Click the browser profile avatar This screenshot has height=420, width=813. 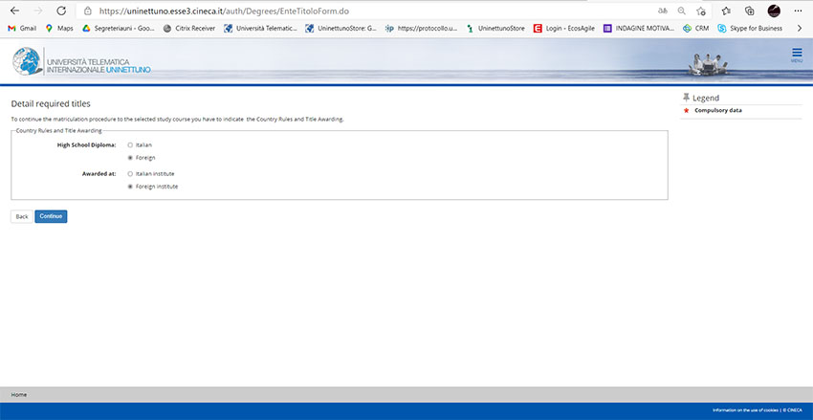pyautogui.click(x=774, y=11)
